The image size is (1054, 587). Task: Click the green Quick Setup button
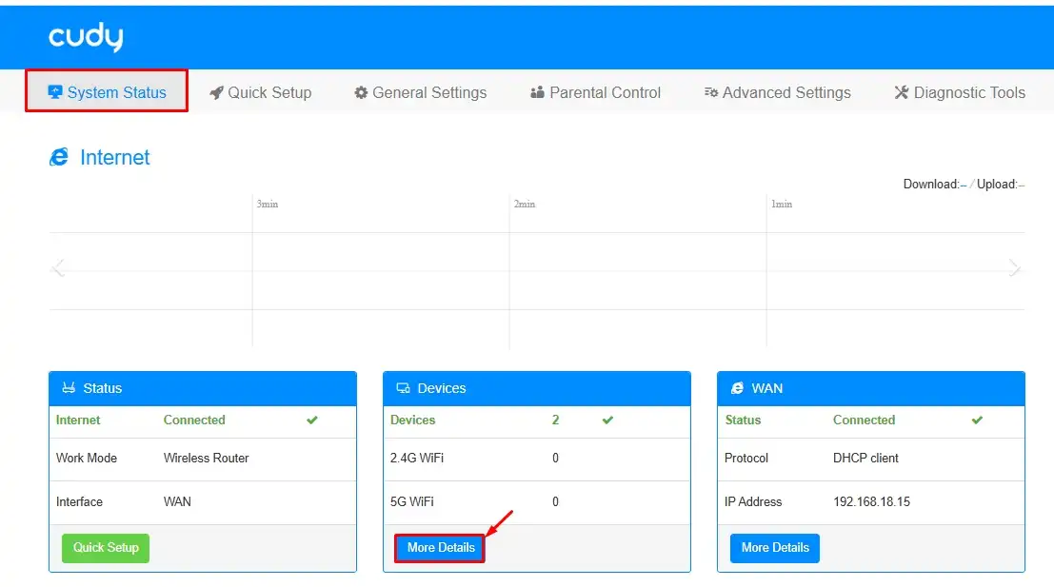tap(106, 548)
